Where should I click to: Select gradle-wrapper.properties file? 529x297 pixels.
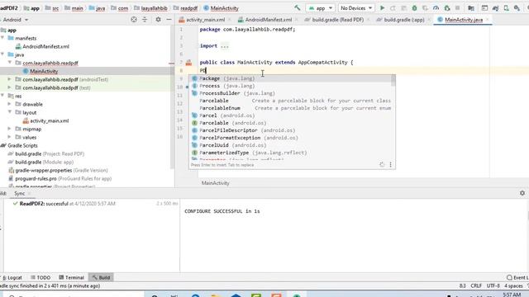tap(61, 171)
